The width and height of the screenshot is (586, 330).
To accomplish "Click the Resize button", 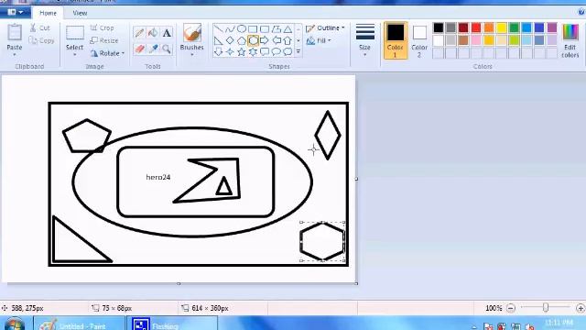I will [x=104, y=40].
